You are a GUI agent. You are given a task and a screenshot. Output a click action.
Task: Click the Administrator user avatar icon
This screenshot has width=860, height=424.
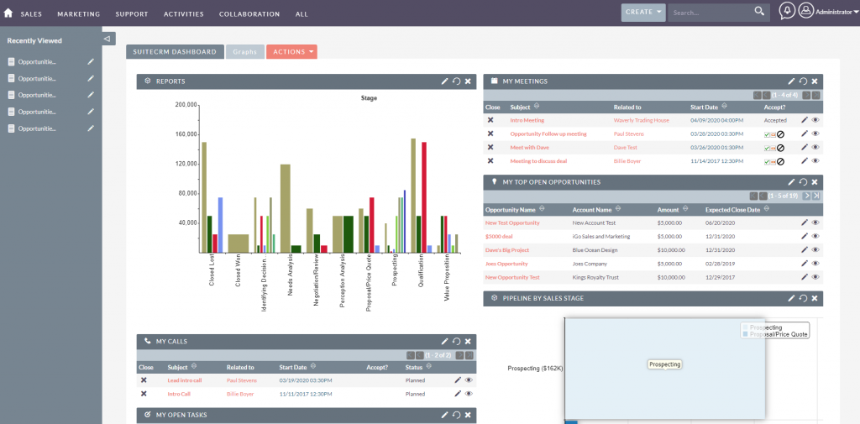pyautogui.click(x=805, y=10)
